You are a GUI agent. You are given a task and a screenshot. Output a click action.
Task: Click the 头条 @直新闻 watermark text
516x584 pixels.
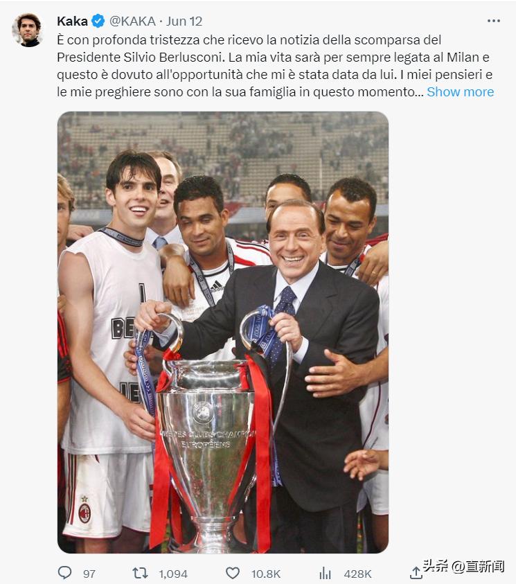(x=463, y=566)
